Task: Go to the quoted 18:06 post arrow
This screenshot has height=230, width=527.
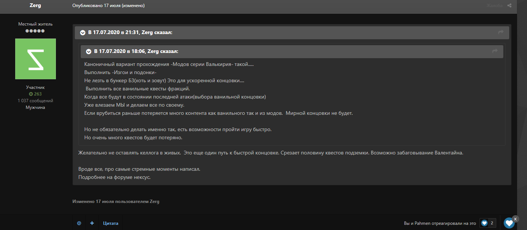Action: click(x=495, y=51)
